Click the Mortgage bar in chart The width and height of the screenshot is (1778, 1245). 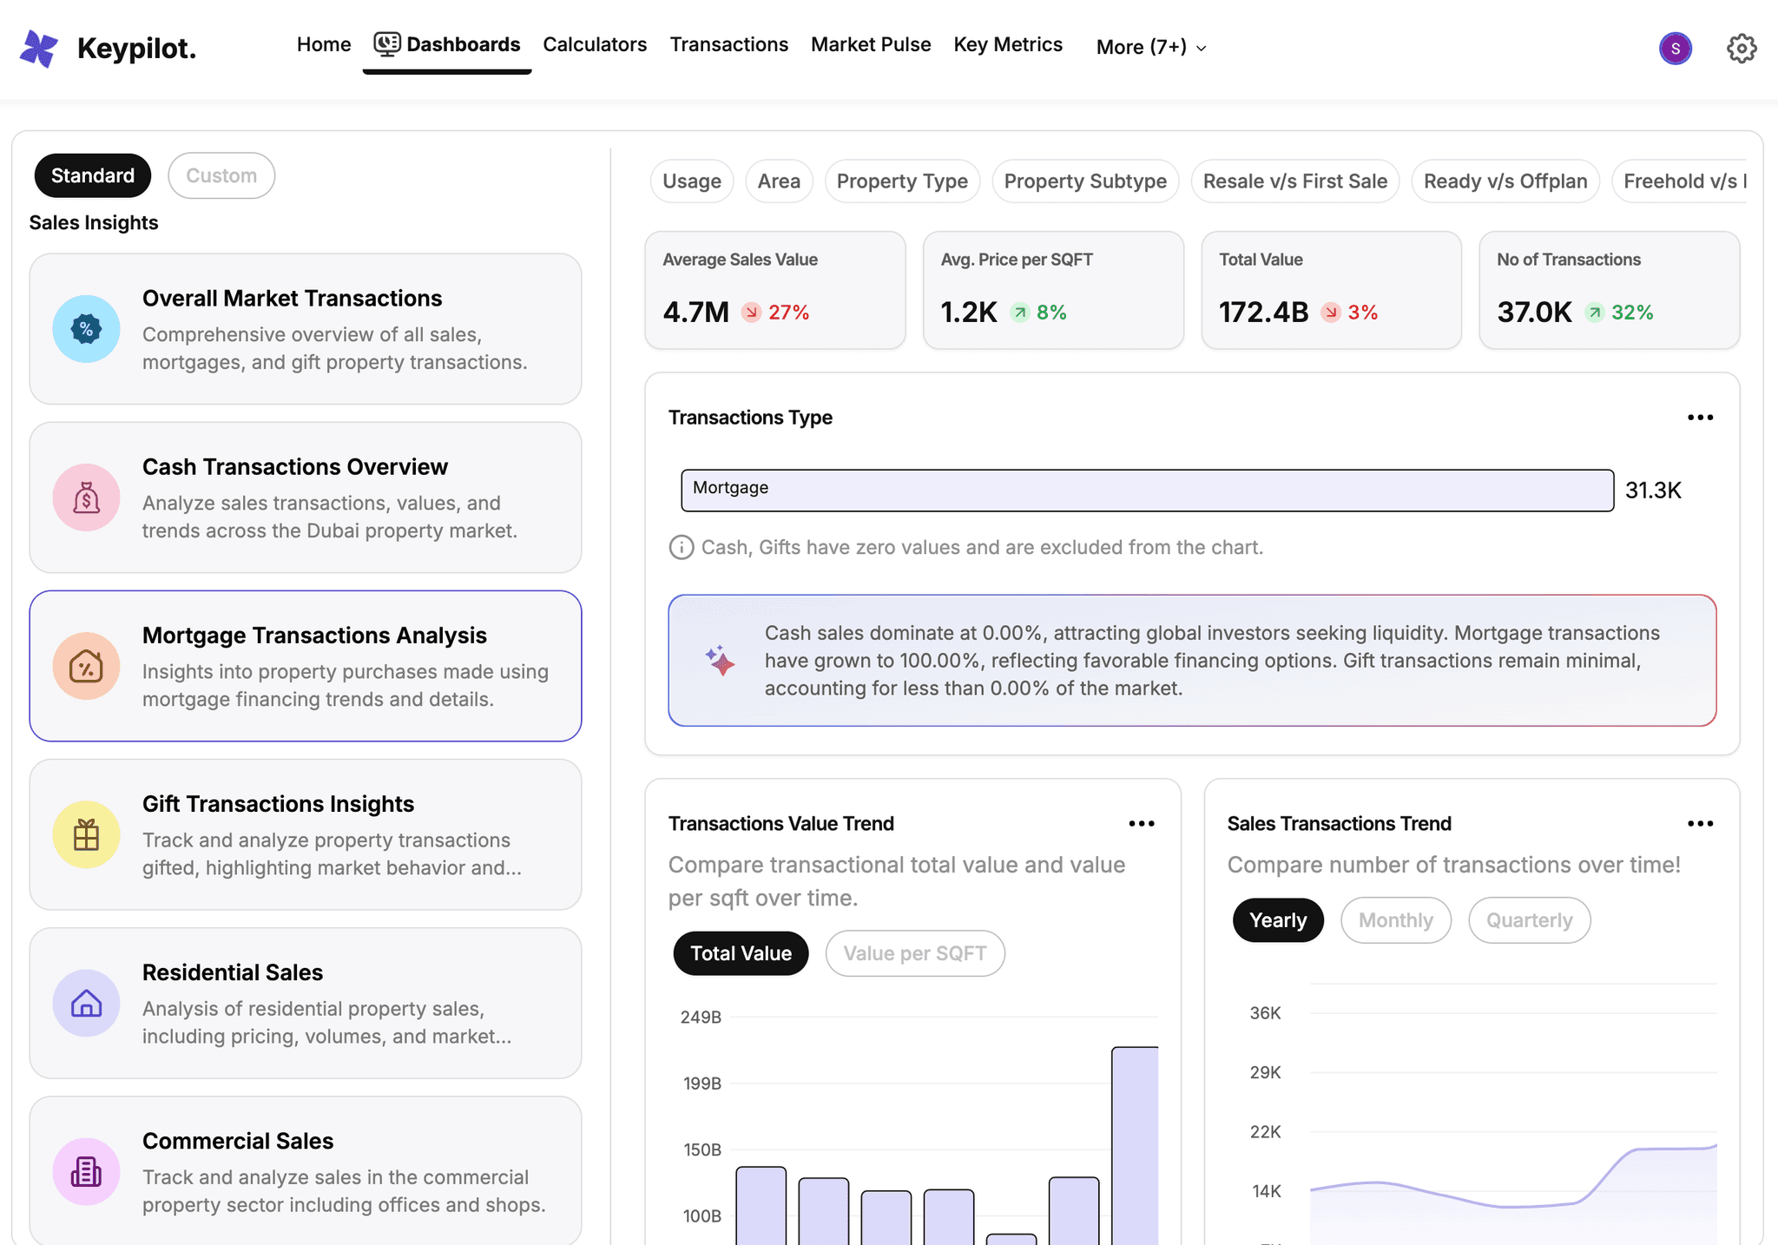1147,491
